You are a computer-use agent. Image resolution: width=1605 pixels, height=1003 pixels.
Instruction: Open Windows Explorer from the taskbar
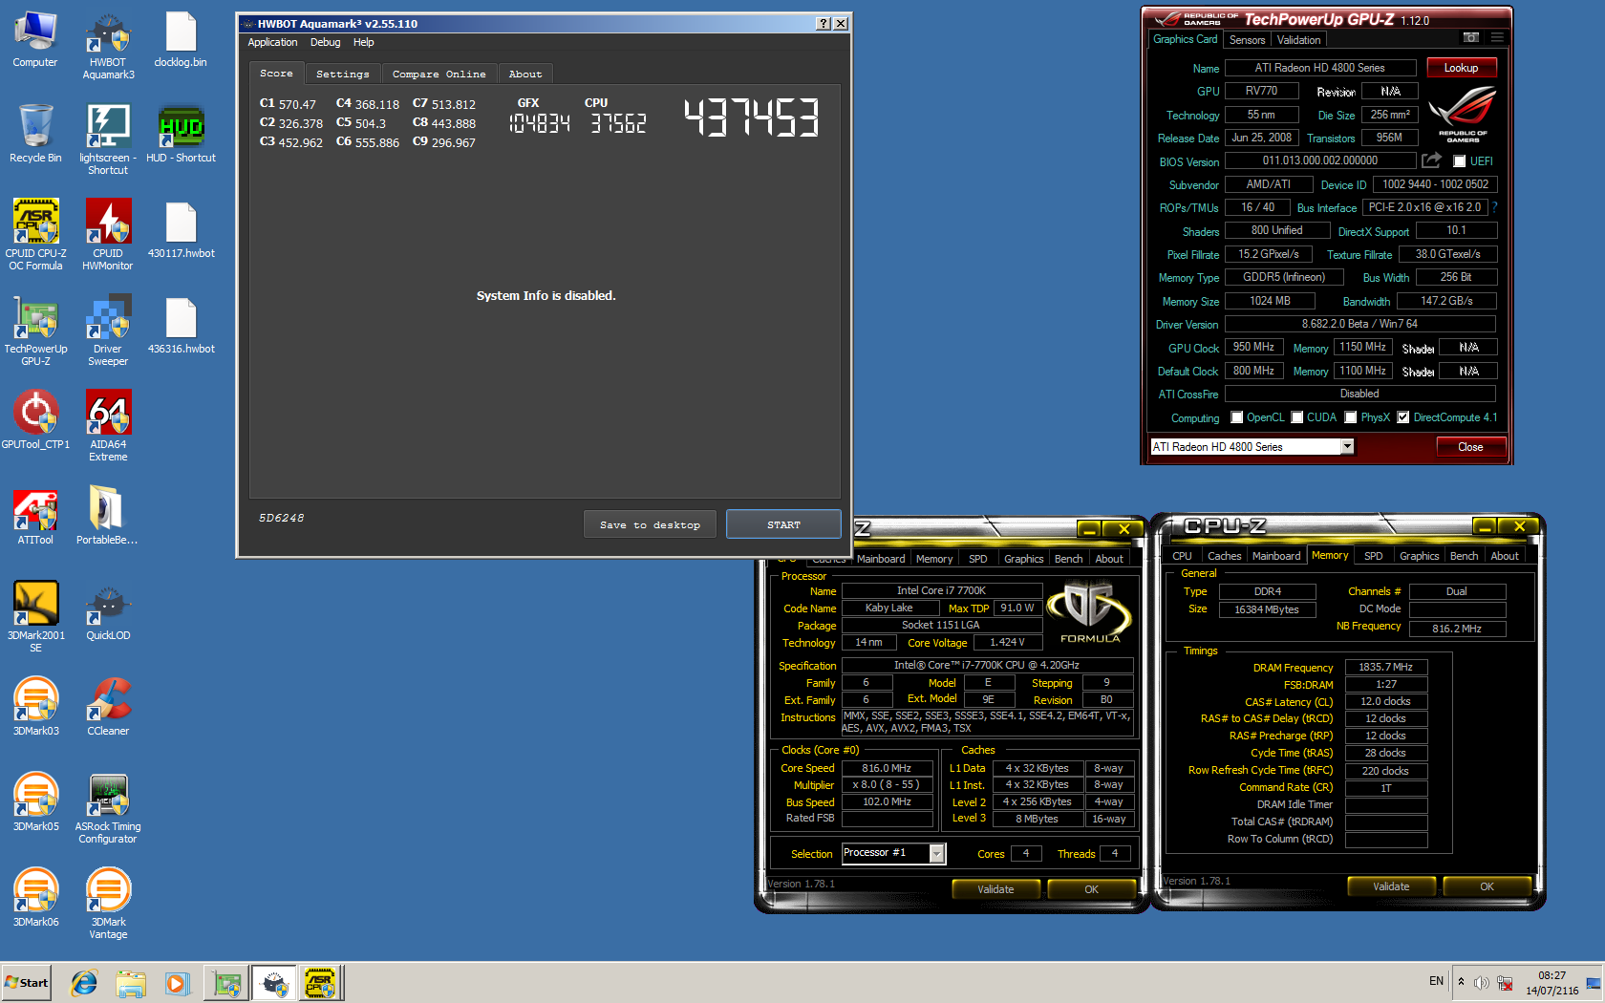tap(131, 983)
